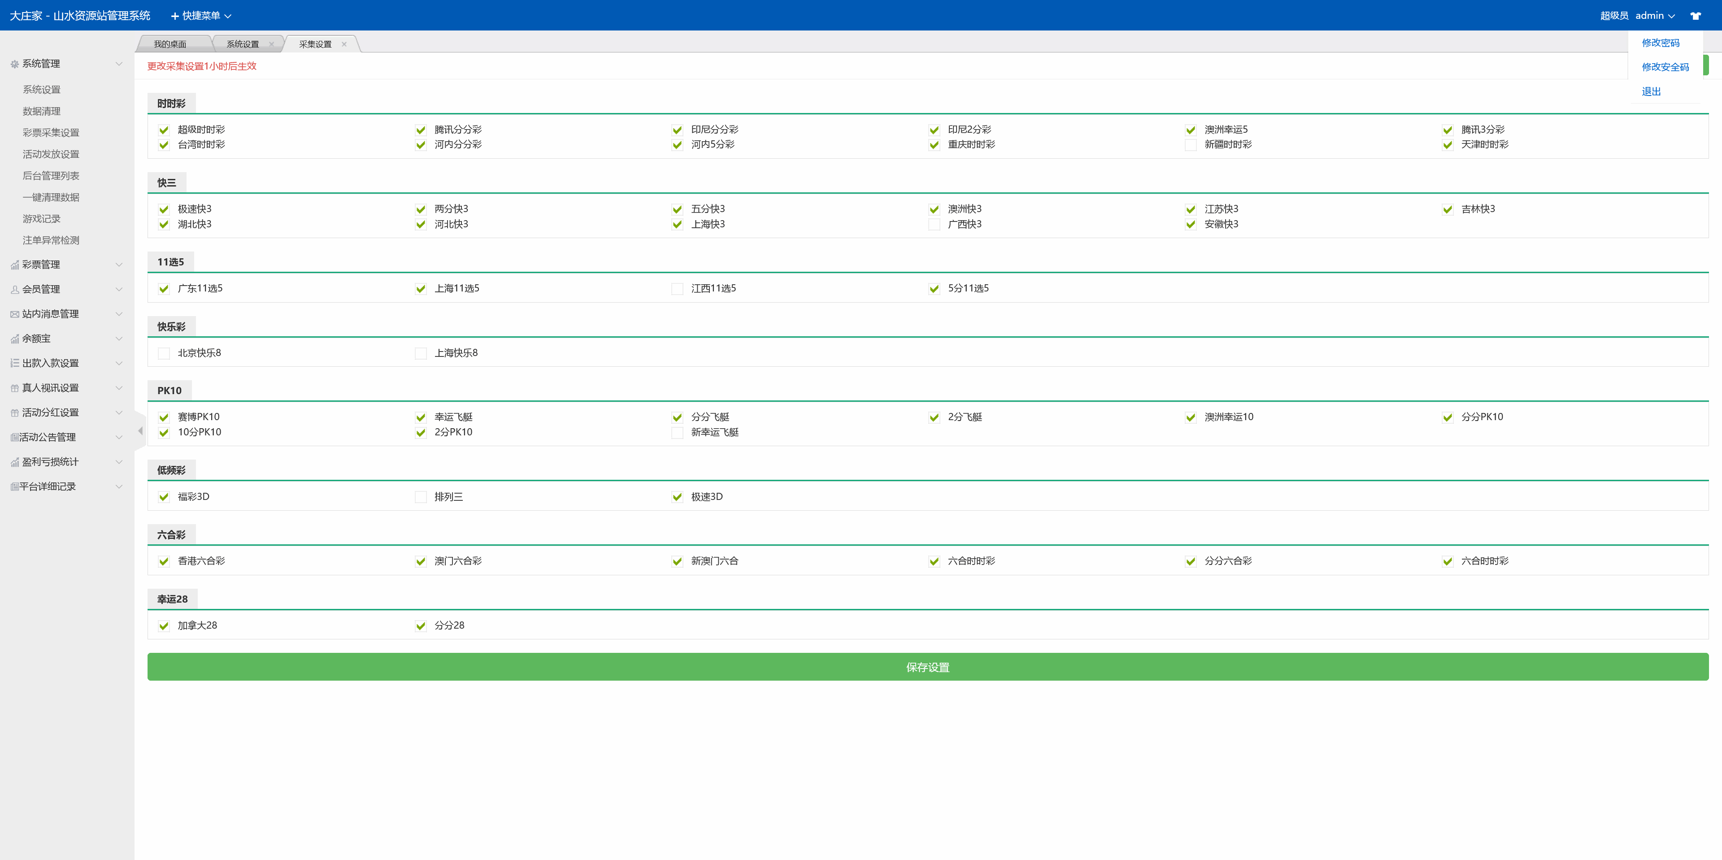This screenshot has height=860, width=1722.
Task: Switch to the 我的桌面 tab
Action: 170,44
